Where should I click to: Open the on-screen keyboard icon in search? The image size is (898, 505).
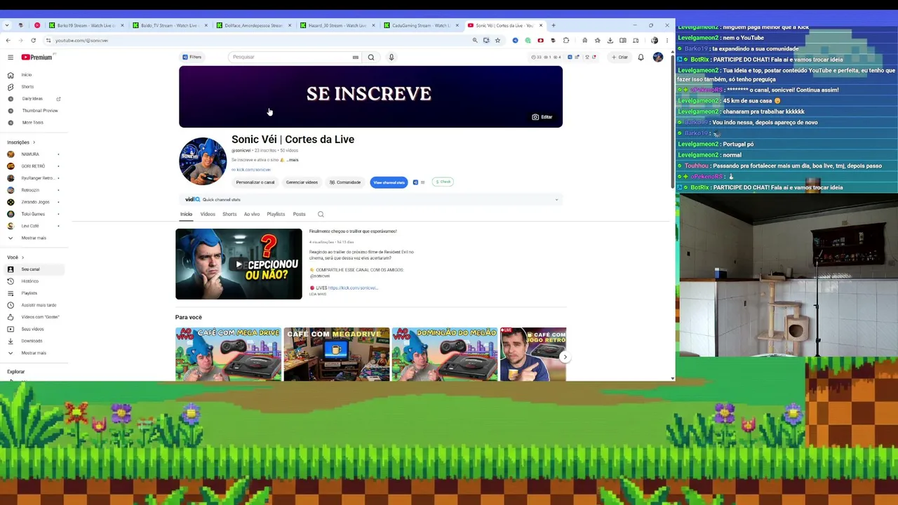coord(356,57)
